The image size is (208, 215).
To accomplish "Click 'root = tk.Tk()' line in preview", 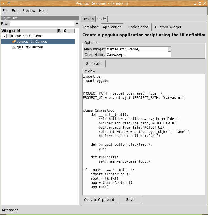I will tap(104, 178).
